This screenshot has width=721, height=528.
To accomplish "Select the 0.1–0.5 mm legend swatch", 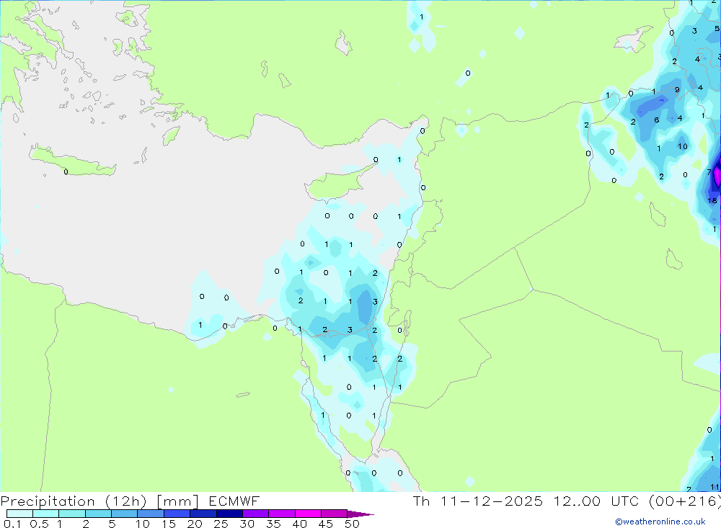I will point(19,514).
